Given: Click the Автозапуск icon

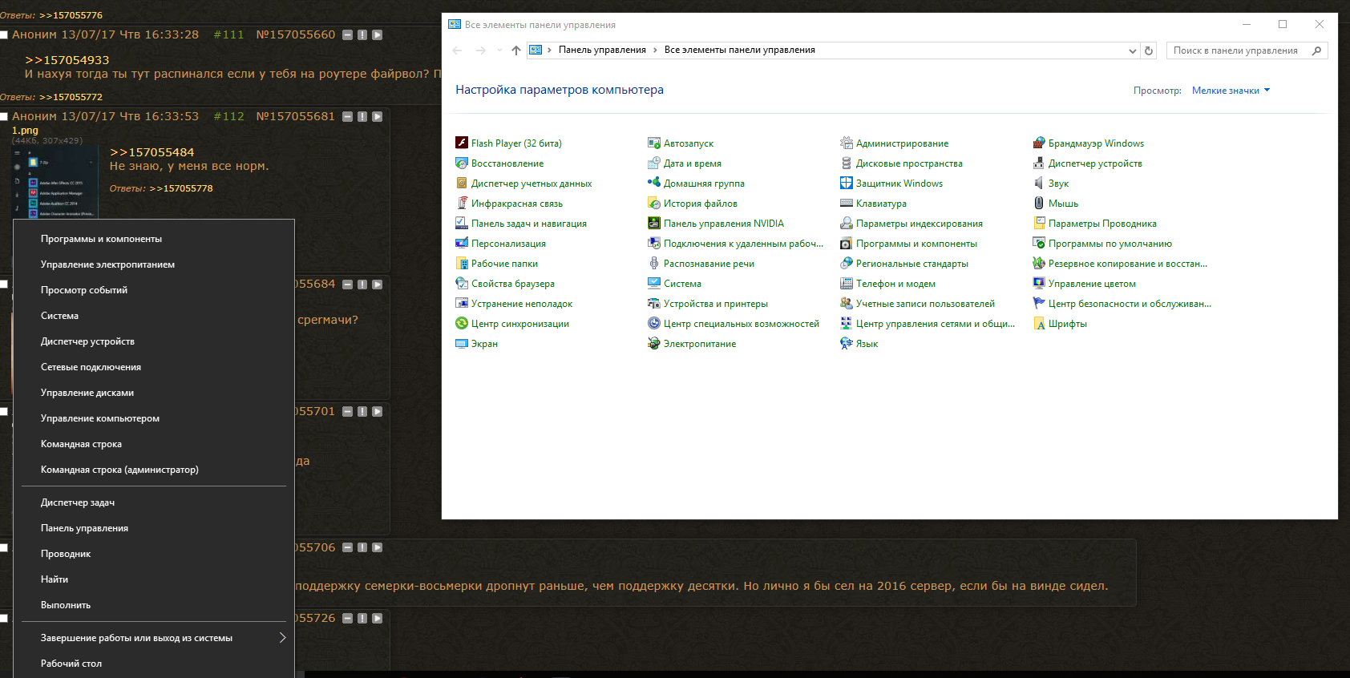Looking at the screenshot, I should pos(654,143).
